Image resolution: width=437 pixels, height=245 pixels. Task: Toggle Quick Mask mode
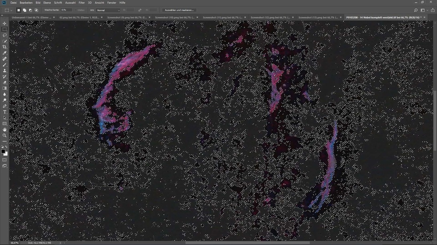(4, 160)
